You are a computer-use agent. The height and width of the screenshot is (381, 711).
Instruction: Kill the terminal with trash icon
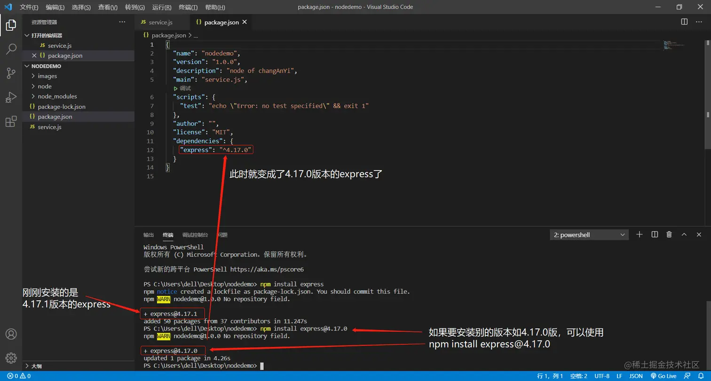(x=669, y=234)
